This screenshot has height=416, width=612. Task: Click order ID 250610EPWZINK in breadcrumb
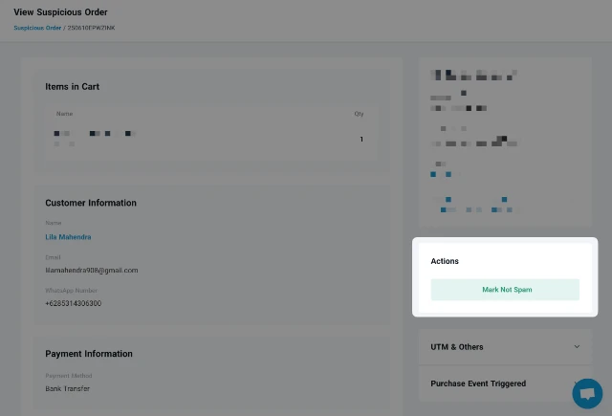92,28
